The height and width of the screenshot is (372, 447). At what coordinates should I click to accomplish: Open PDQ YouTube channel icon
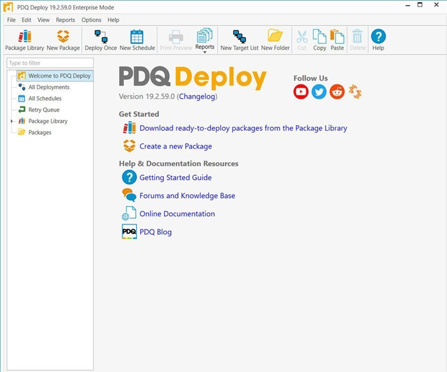(x=301, y=92)
